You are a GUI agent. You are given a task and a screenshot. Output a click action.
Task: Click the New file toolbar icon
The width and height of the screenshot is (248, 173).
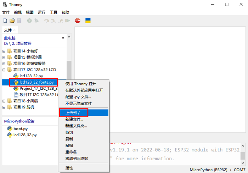pyautogui.click(x=5, y=21)
